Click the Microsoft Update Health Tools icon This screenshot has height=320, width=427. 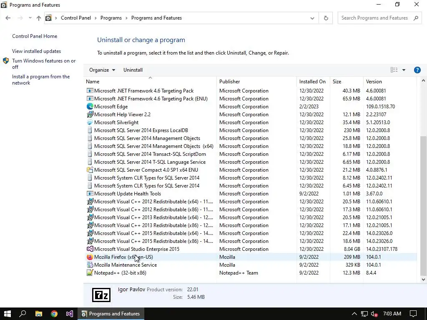tap(90, 193)
